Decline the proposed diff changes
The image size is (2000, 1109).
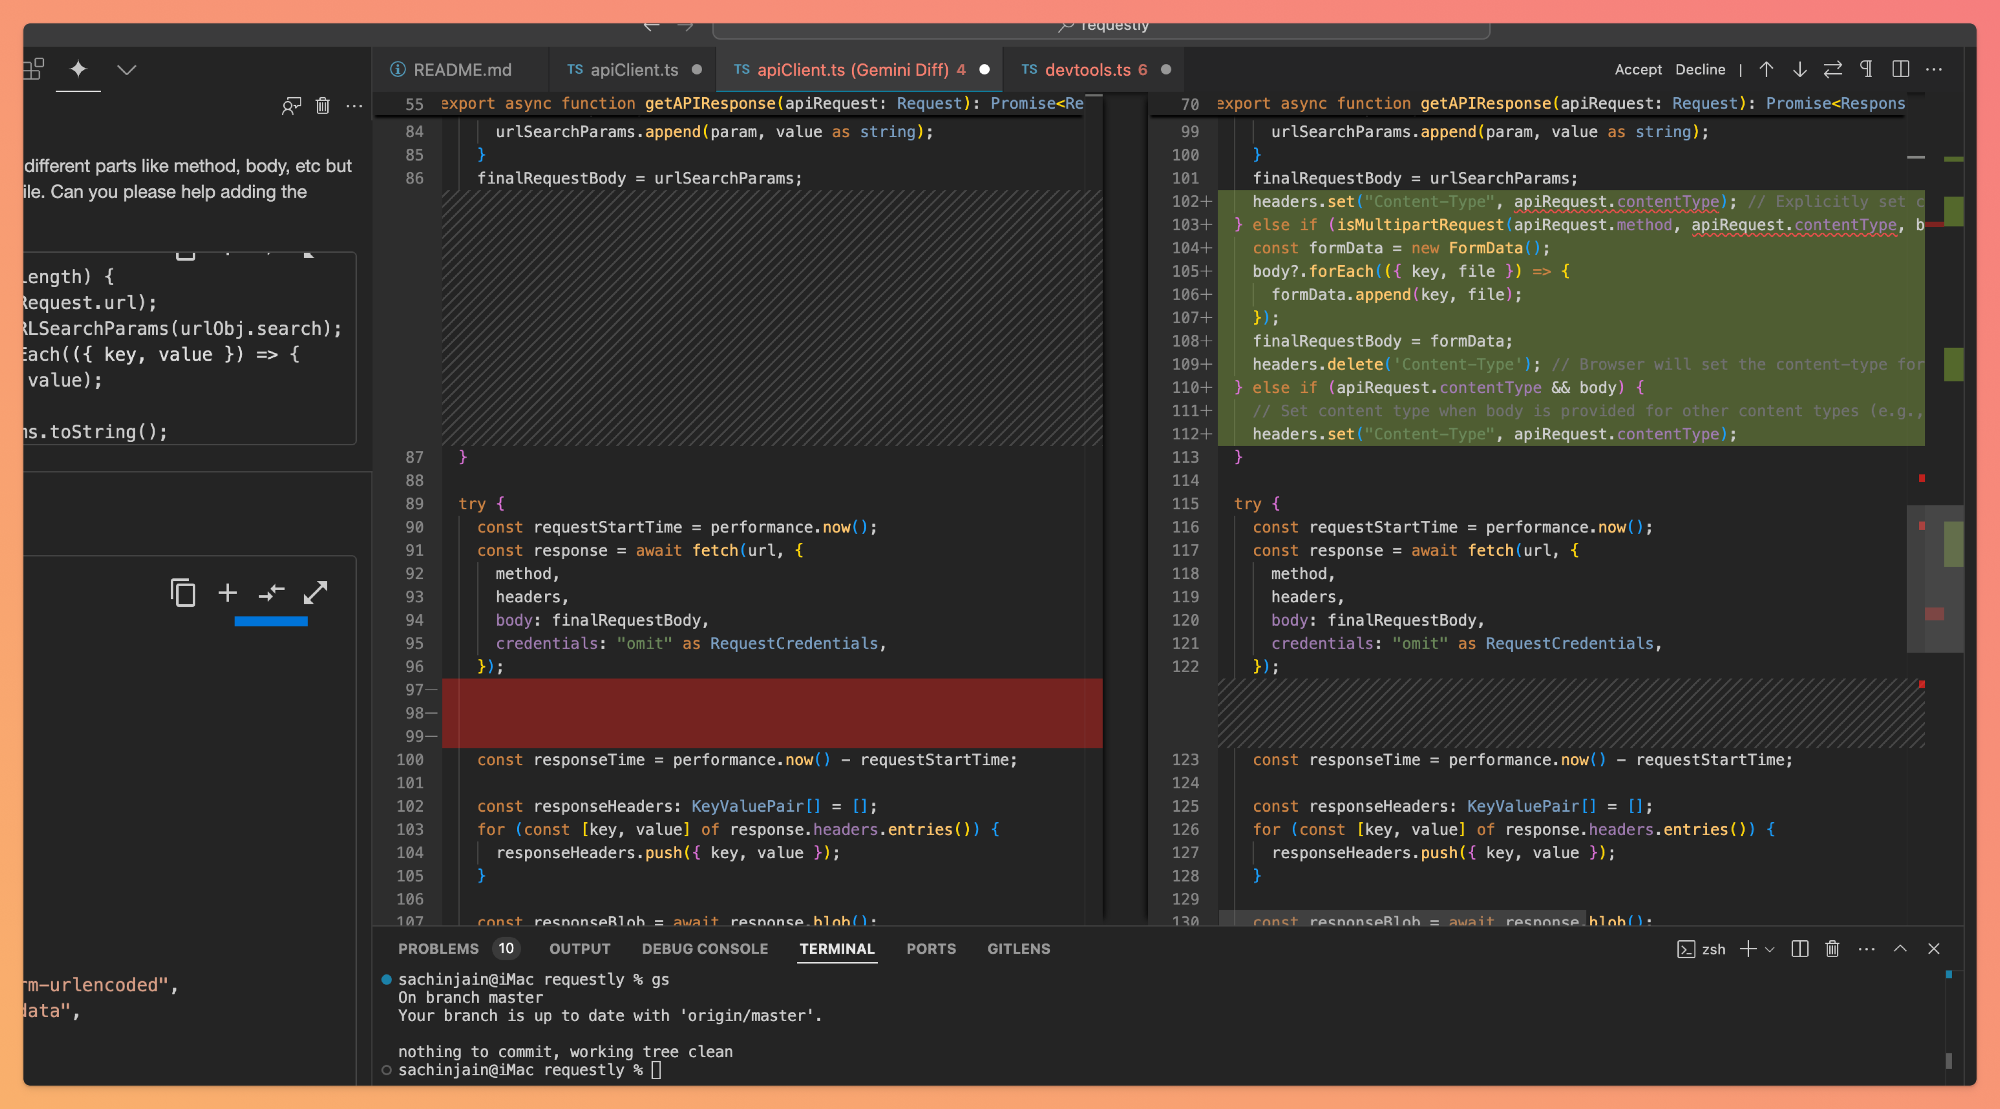[1700, 69]
